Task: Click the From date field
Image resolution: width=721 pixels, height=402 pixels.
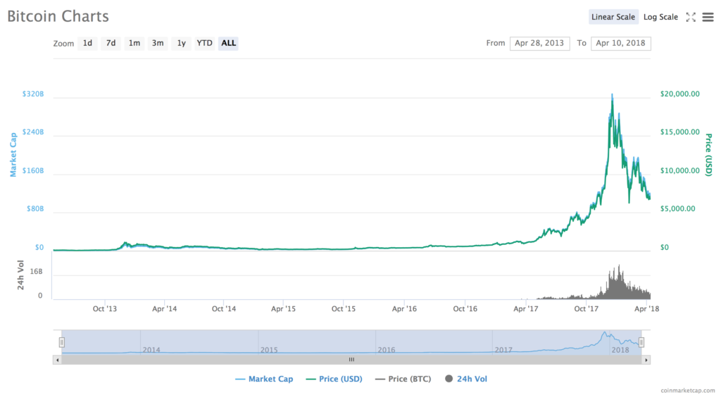Action: [x=539, y=43]
